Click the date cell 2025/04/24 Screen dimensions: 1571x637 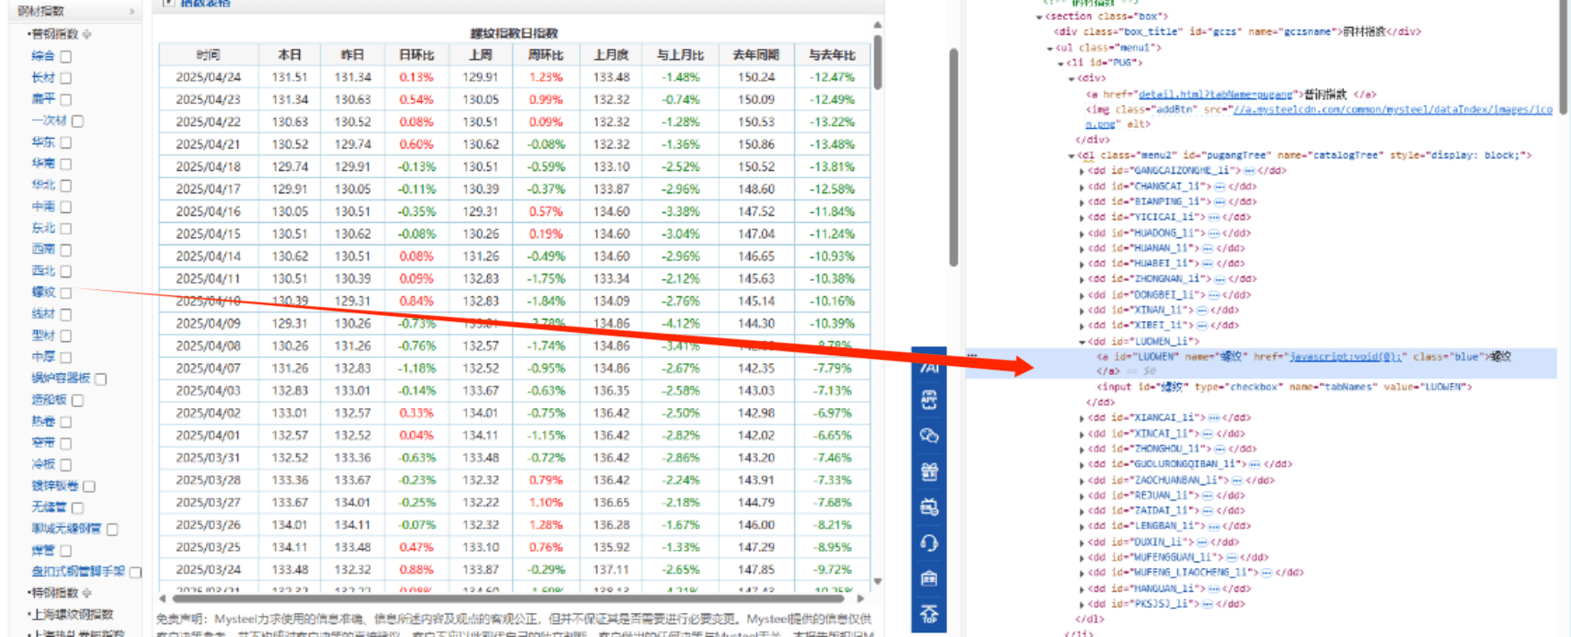(209, 78)
